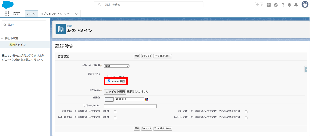The image size is (310, 136).
Task: Expand the favorites list dropdown arrow
Action: pos(262,5)
